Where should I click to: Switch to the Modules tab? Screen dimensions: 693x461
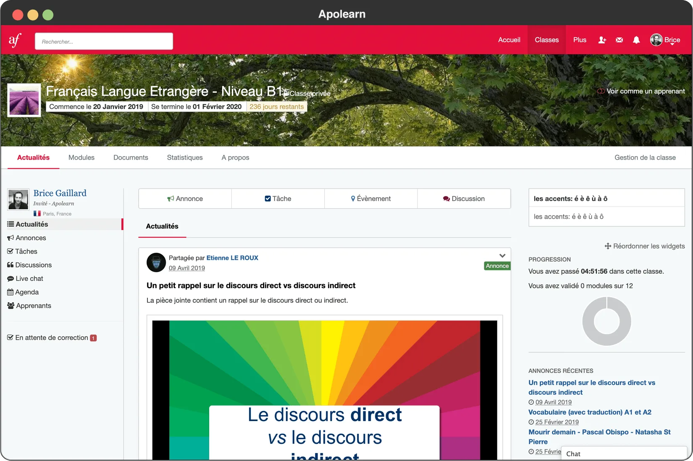click(x=81, y=157)
